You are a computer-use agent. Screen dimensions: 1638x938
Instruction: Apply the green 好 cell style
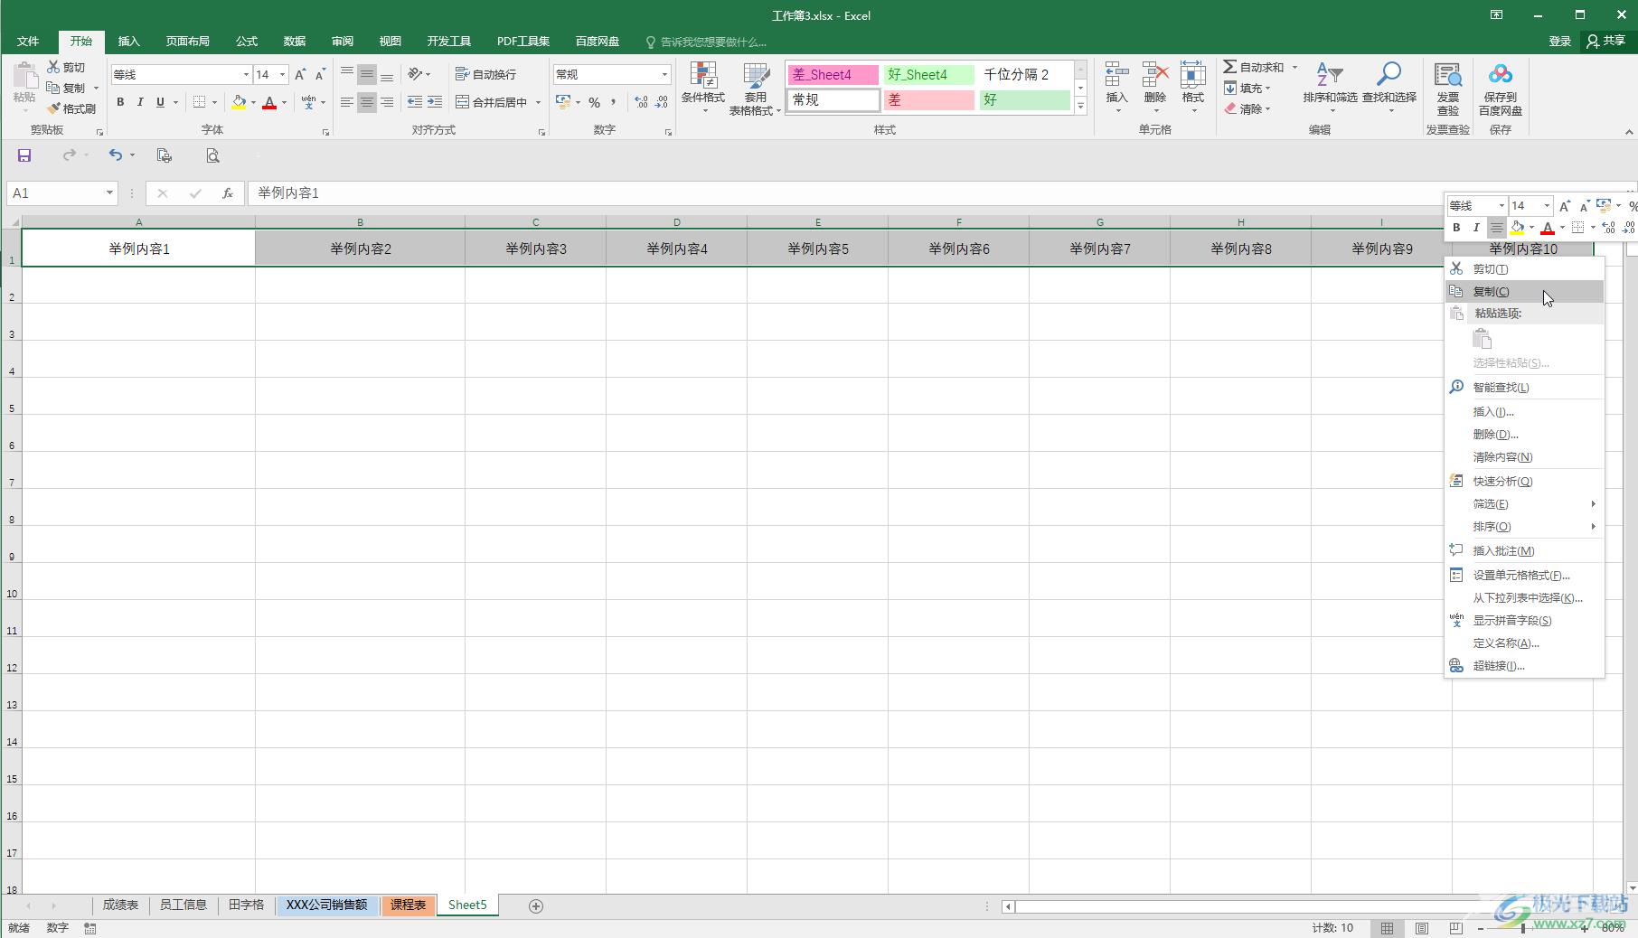tap(1024, 100)
